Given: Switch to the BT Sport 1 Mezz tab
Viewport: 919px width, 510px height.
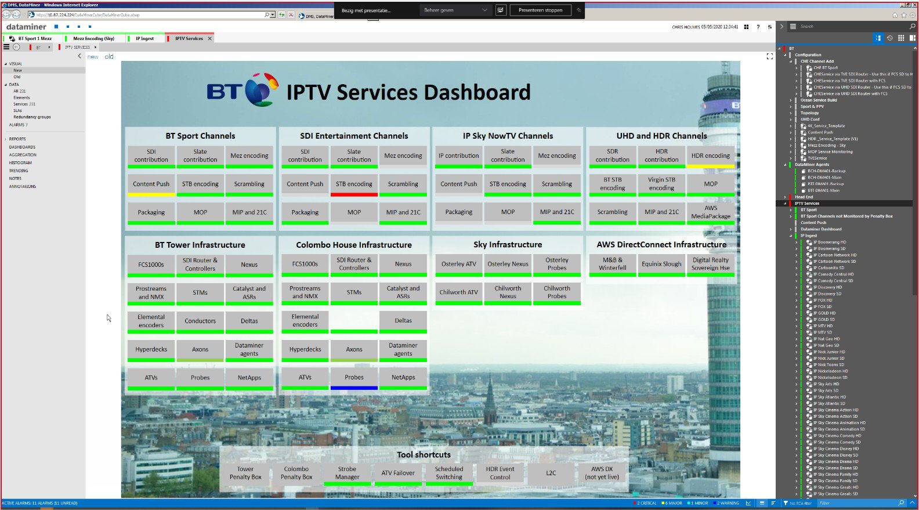Looking at the screenshot, I should point(34,38).
